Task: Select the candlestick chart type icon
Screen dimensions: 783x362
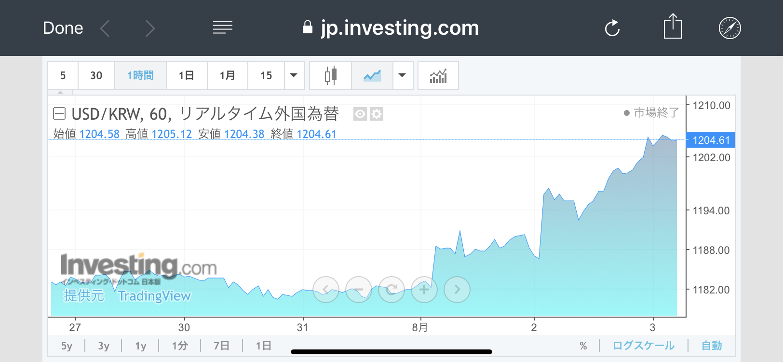Action: pyautogui.click(x=330, y=76)
